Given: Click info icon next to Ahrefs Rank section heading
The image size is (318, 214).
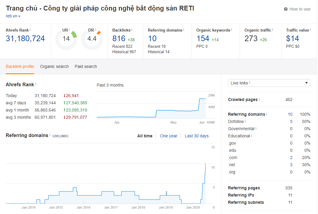Looking at the screenshot, I should point(36,84).
